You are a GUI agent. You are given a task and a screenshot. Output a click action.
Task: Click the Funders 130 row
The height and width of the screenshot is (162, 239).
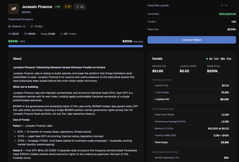click(x=192, y=22)
